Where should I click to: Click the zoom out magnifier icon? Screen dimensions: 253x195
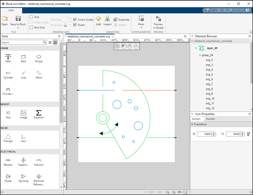coord(168,192)
